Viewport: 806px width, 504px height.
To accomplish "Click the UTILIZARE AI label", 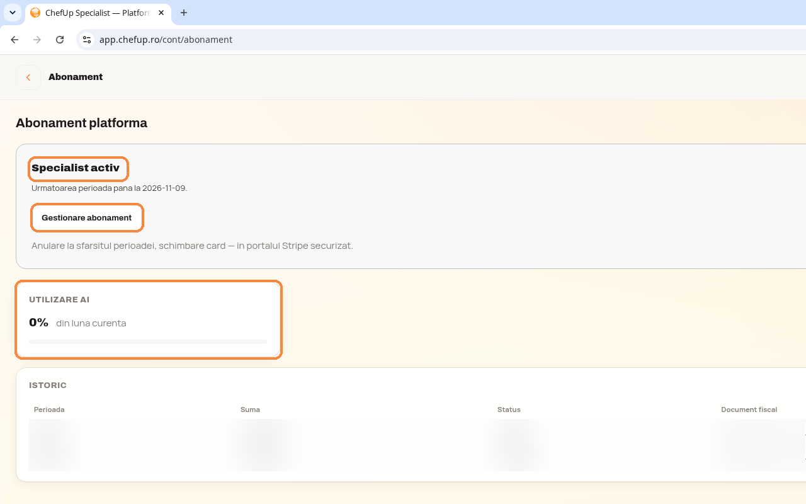I will tap(59, 300).
